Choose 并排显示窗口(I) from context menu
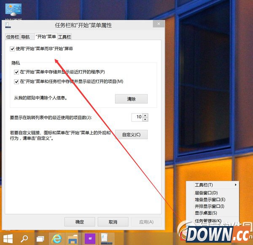The image size is (253, 245). pos(213,206)
